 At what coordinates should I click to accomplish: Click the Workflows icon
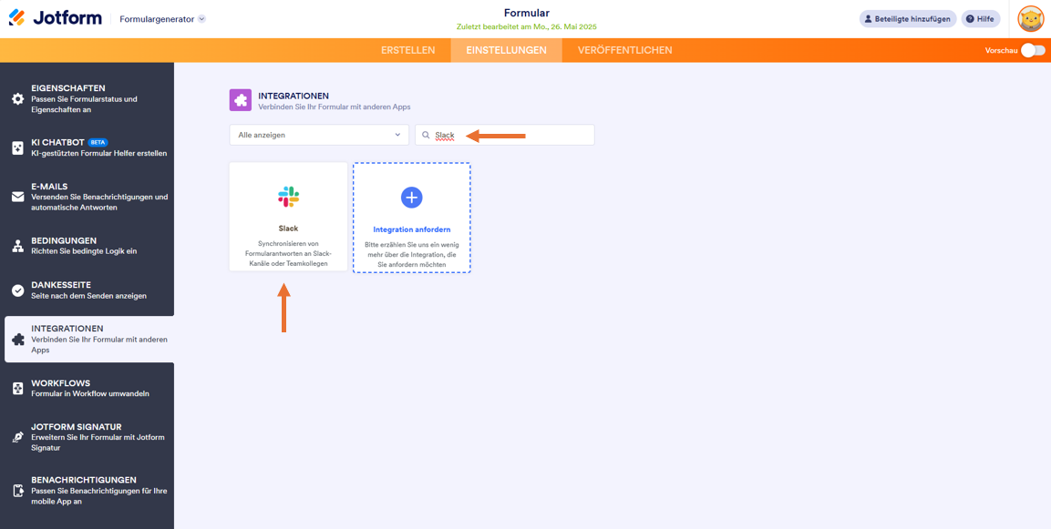tap(18, 389)
